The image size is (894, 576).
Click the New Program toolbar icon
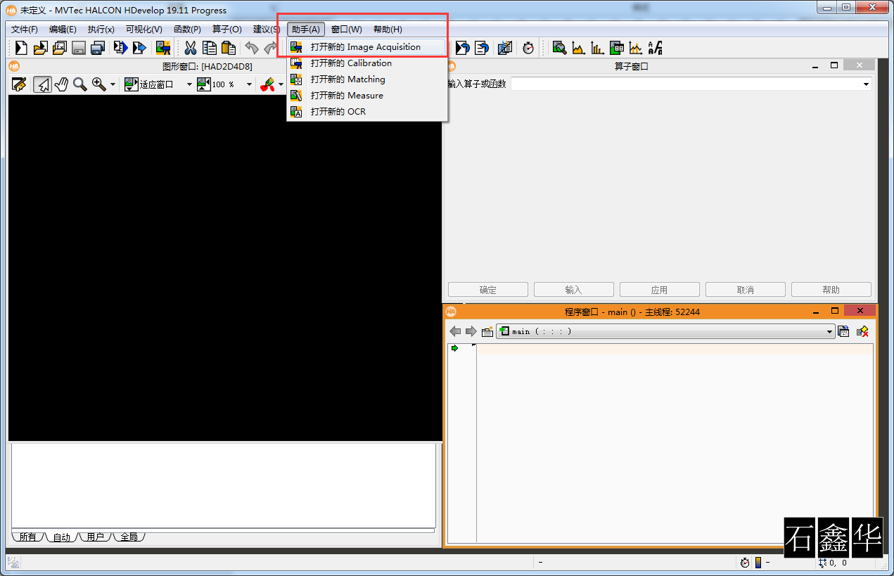tap(21, 48)
